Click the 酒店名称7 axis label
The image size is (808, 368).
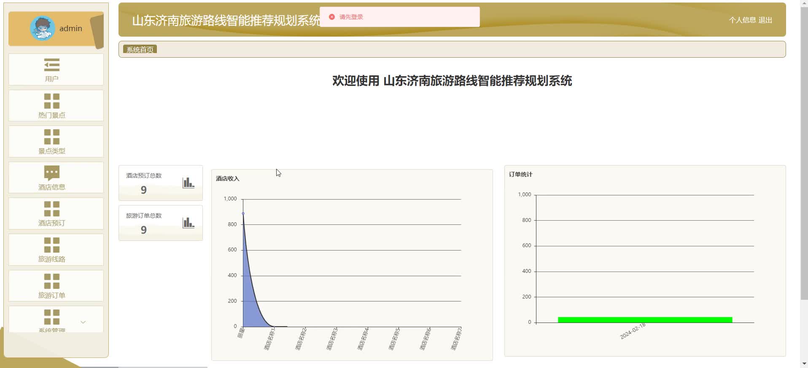[456, 339]
